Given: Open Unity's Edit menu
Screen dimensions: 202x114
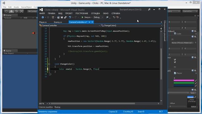Looking at the screenshot, I should click(x=10, y=7).
